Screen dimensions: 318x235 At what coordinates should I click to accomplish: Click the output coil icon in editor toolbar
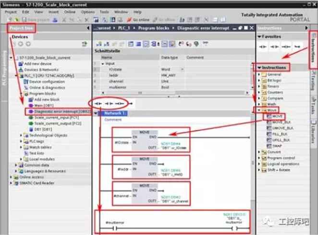pos(120,103)
